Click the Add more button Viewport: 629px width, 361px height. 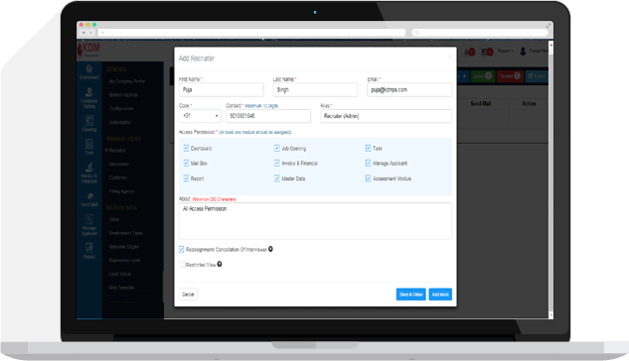click(440, 295)
